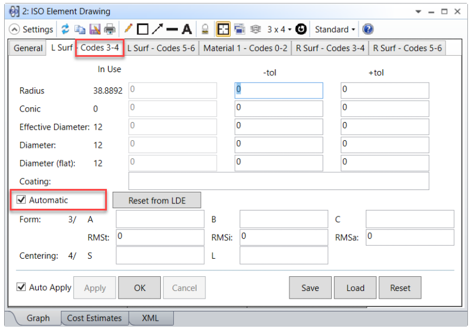Select the L Surf - Codes 3-4 tab
Screen dimensions: 475x332
point(85,48)
